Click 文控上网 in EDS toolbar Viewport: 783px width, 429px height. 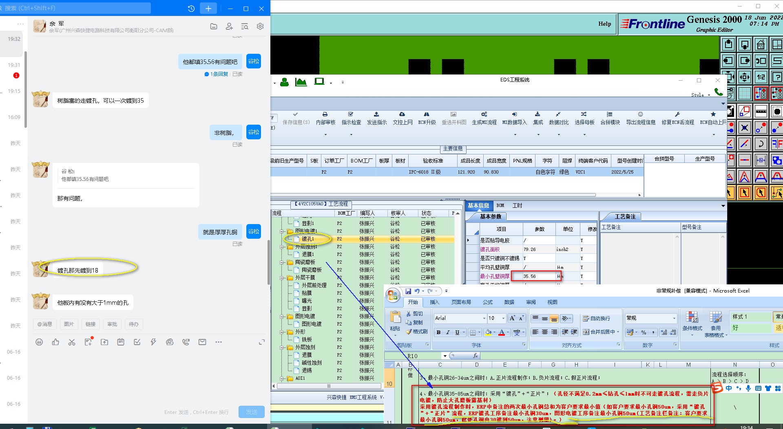(403, 119)
